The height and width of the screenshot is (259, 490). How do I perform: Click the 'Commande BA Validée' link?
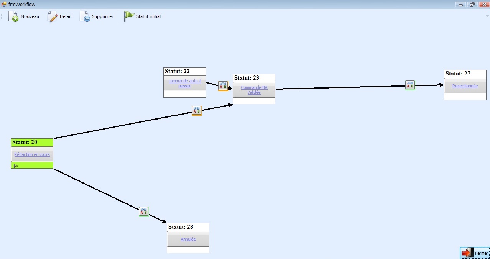(x=254, y=90)
